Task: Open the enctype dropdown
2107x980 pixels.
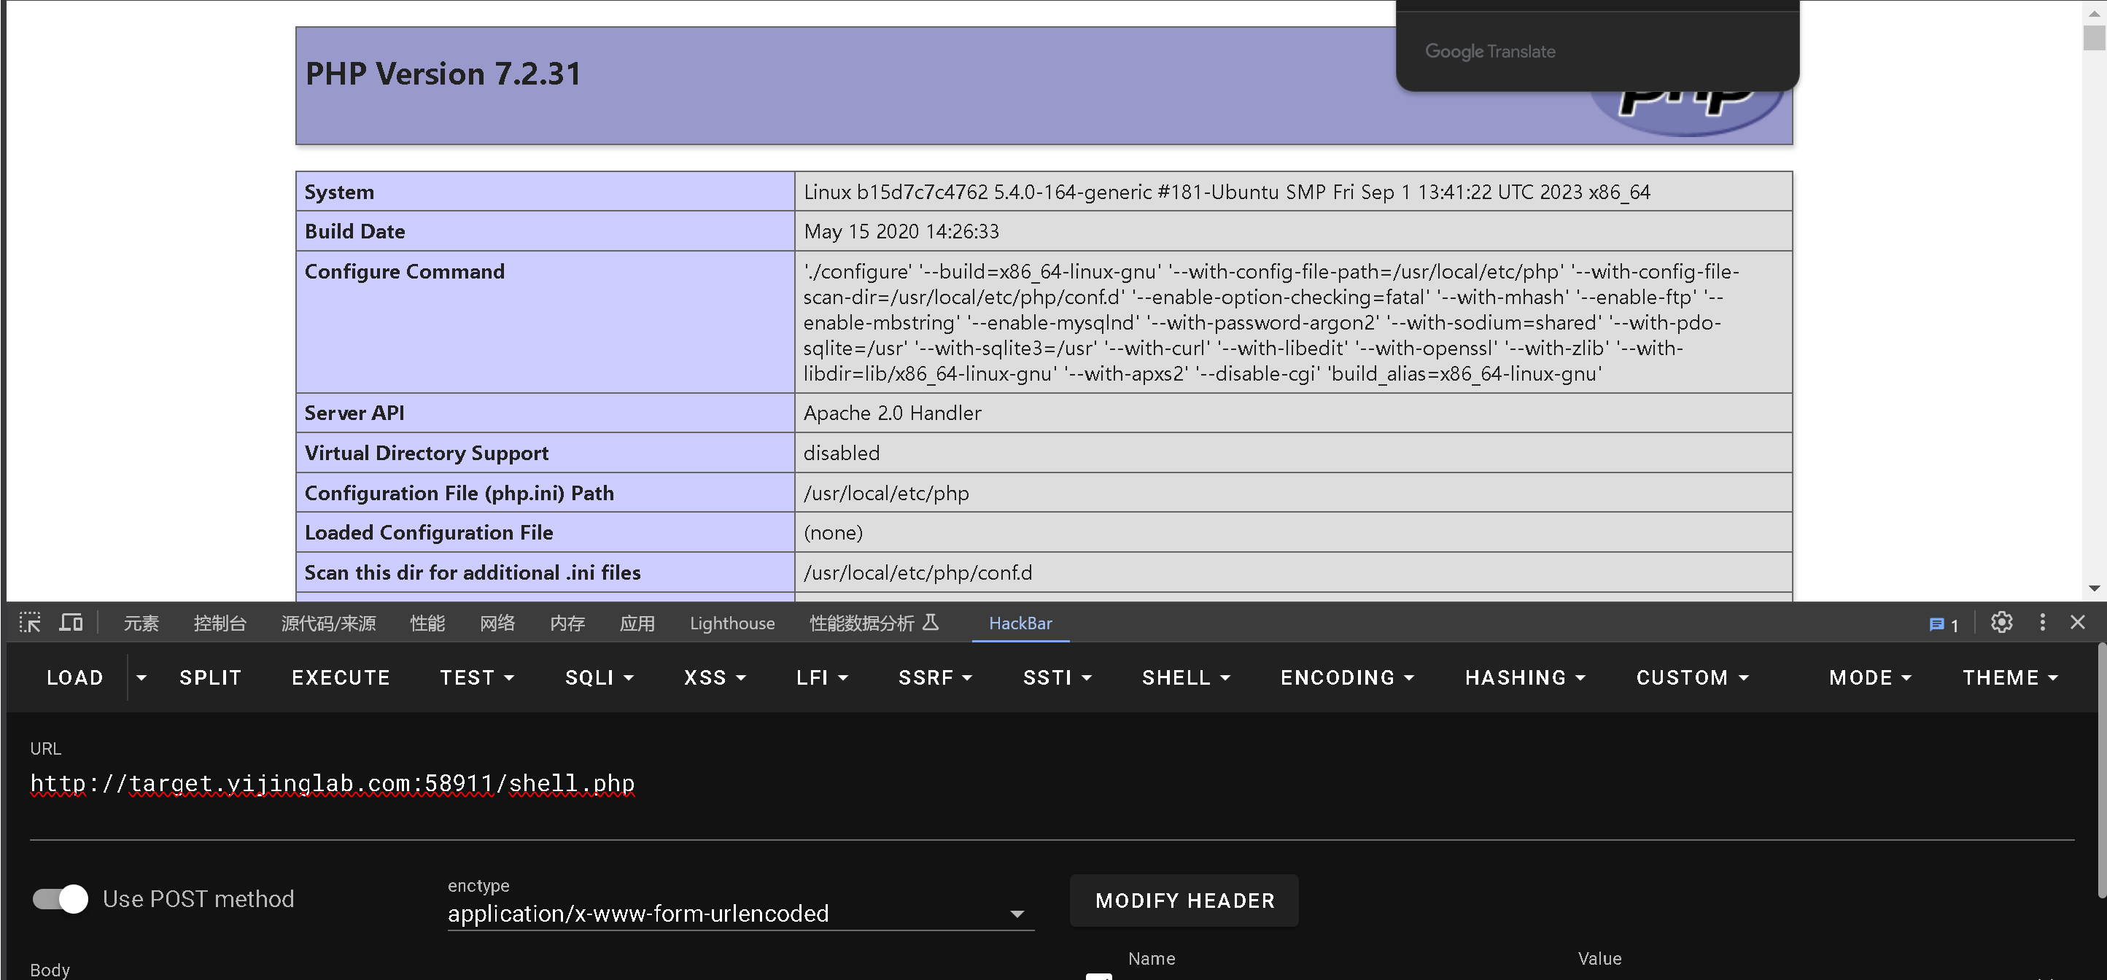Action: 740,914
